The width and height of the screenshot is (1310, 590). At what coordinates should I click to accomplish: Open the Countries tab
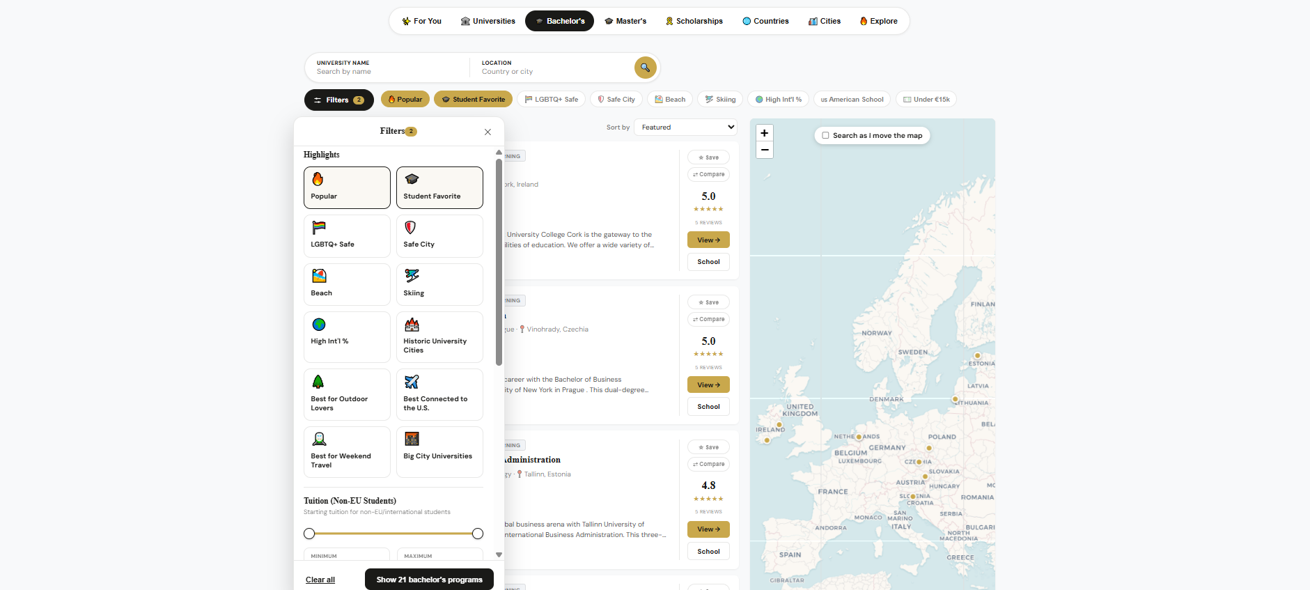765,21
